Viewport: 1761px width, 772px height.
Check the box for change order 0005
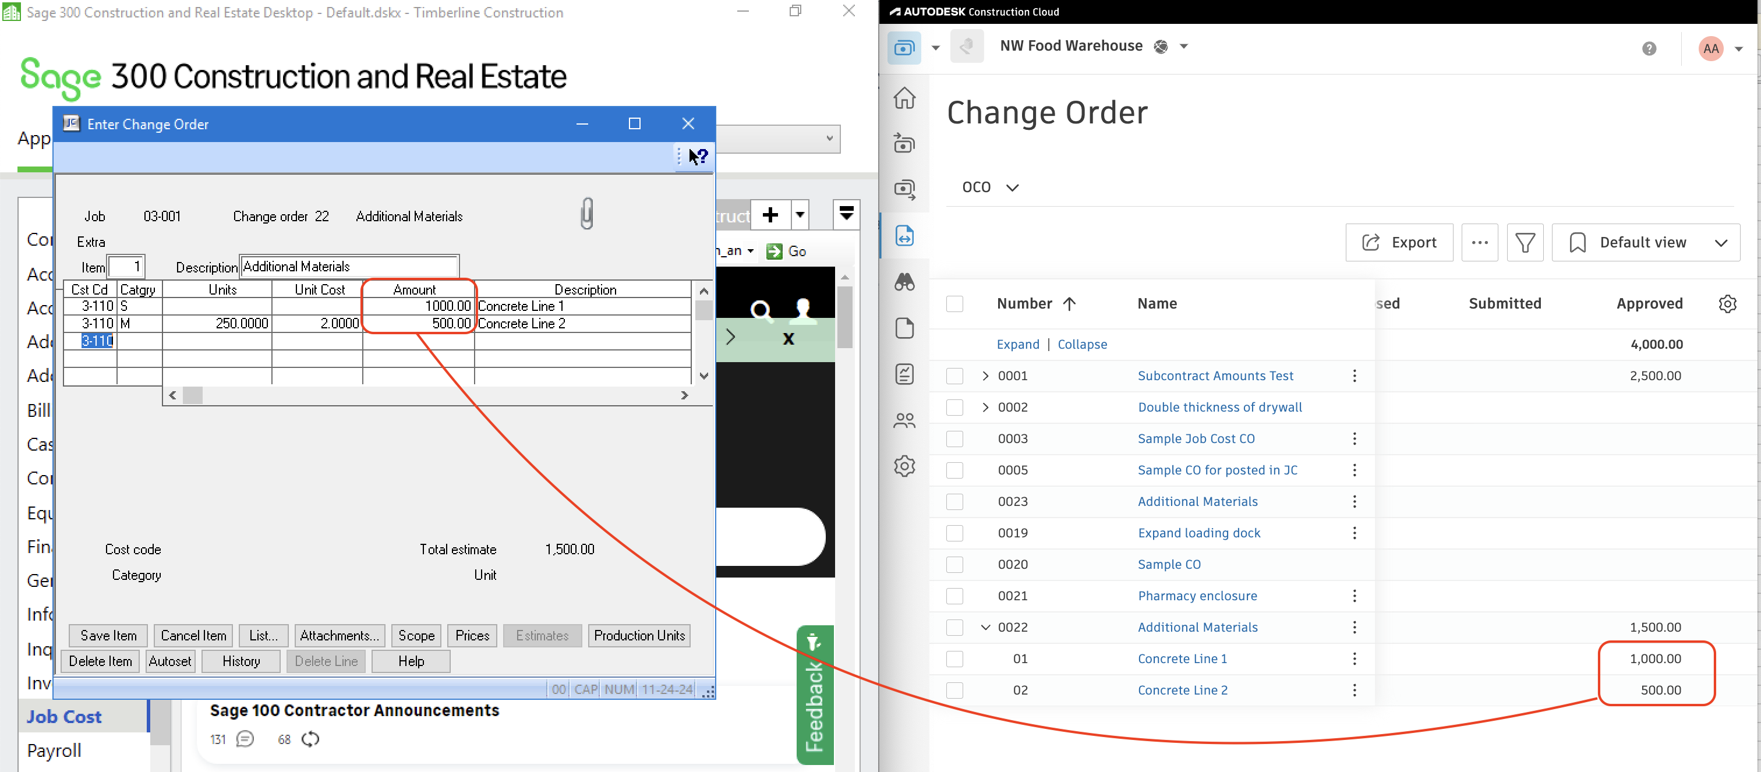(954, 470)
